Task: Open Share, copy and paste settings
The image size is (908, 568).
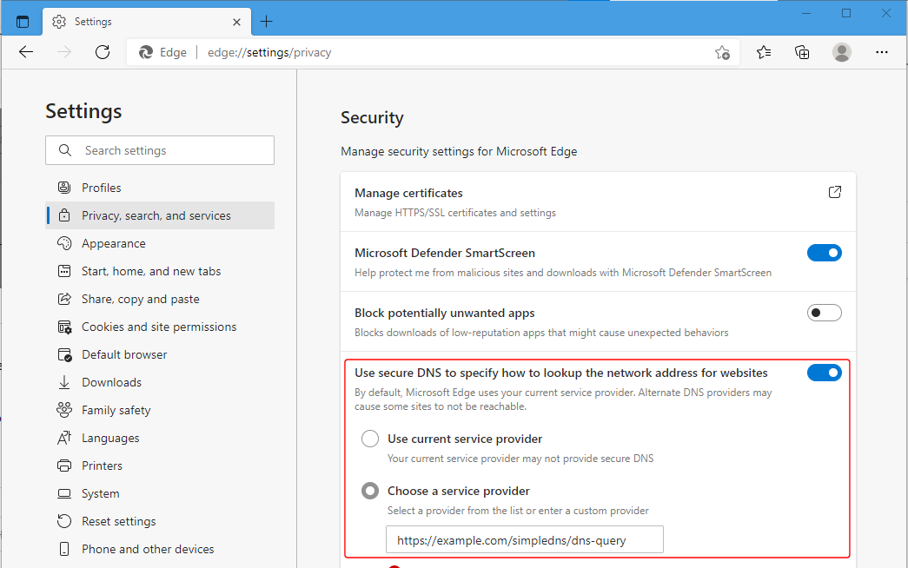Action: coord(160,299)
